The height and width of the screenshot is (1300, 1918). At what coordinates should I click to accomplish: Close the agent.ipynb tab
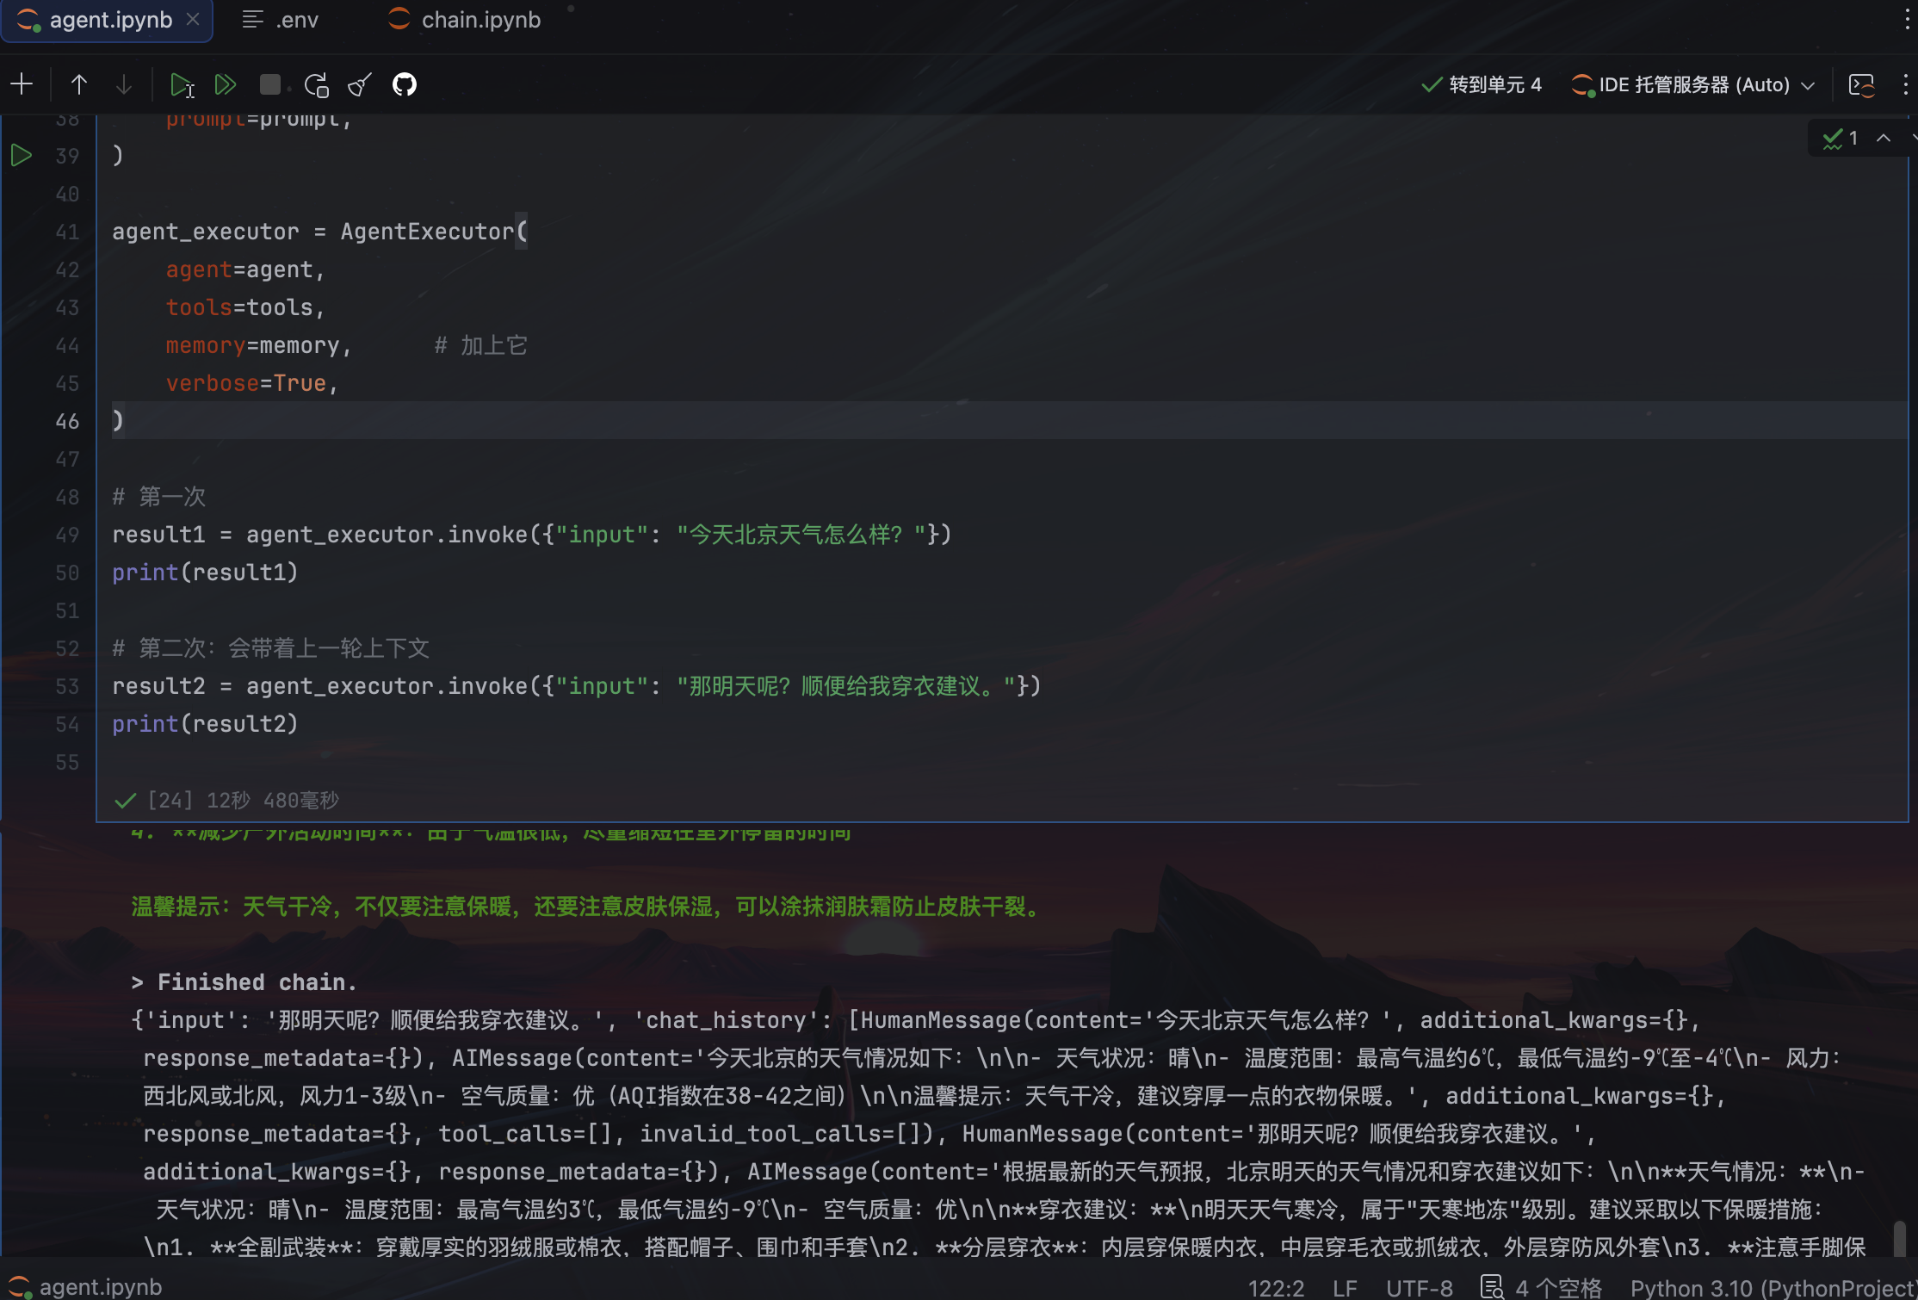pos(194,20)
